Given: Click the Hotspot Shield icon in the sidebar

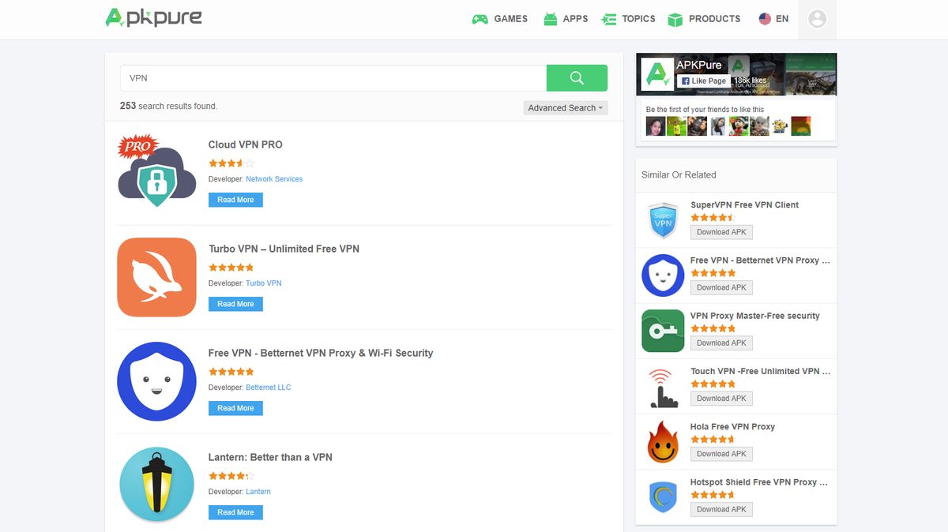Looking at the screenshot, I should (x=662, y=496).
